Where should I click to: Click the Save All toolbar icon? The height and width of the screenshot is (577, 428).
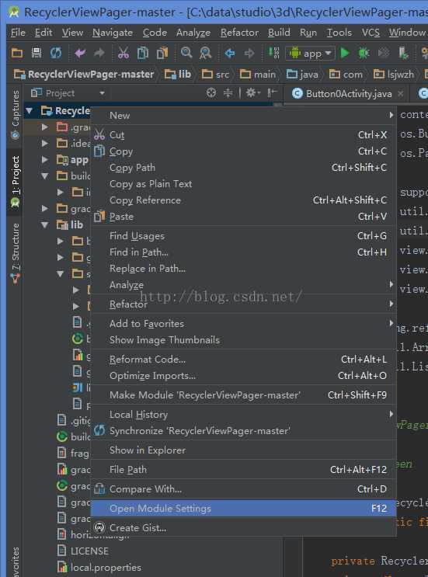coord(37,53)
